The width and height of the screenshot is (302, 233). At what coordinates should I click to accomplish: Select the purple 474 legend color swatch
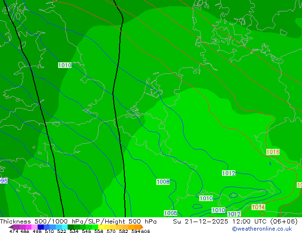[x=16, y=227]
